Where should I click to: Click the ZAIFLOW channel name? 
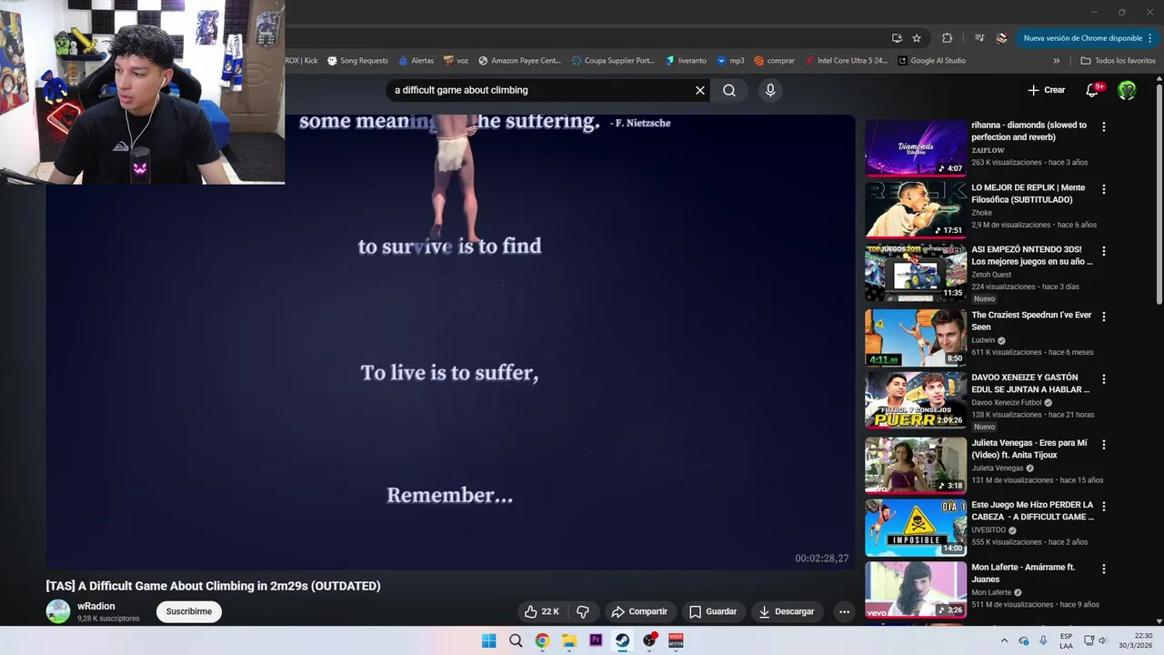(x=987, y=150)
